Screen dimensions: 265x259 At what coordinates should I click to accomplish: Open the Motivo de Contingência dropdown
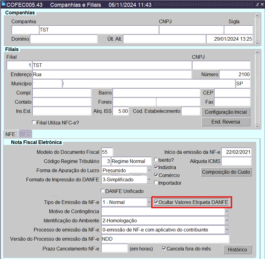click(x=226, y=211)
